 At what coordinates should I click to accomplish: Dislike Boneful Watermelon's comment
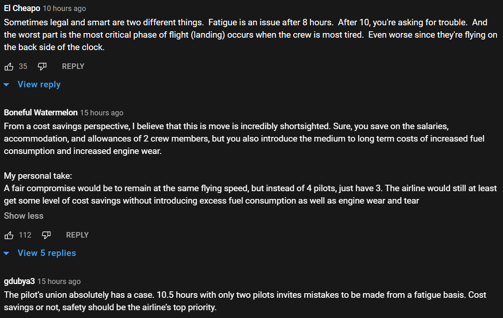click(46, 235)
